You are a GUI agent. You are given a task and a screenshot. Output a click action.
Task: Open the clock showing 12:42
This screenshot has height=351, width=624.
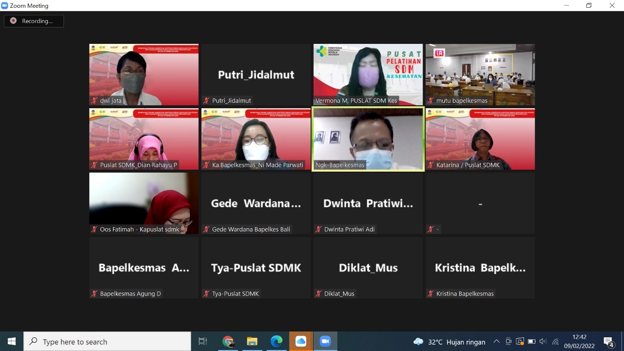coord(580,341)
